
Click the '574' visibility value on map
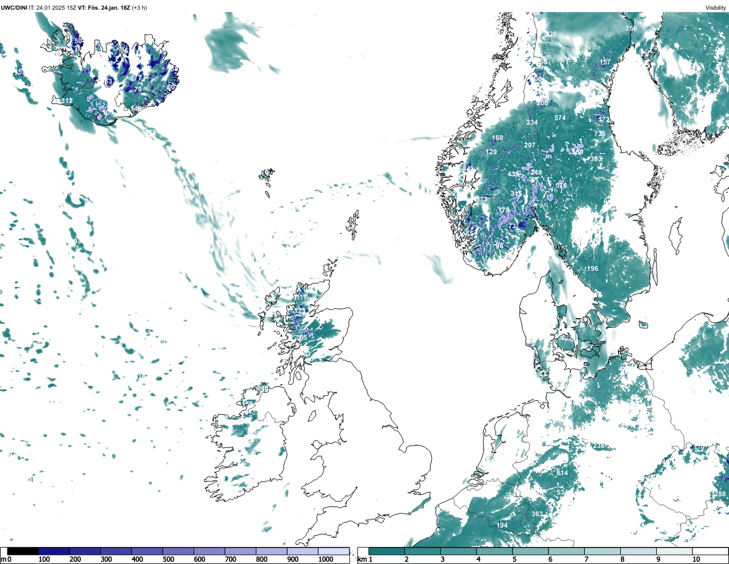pos(560,118)
